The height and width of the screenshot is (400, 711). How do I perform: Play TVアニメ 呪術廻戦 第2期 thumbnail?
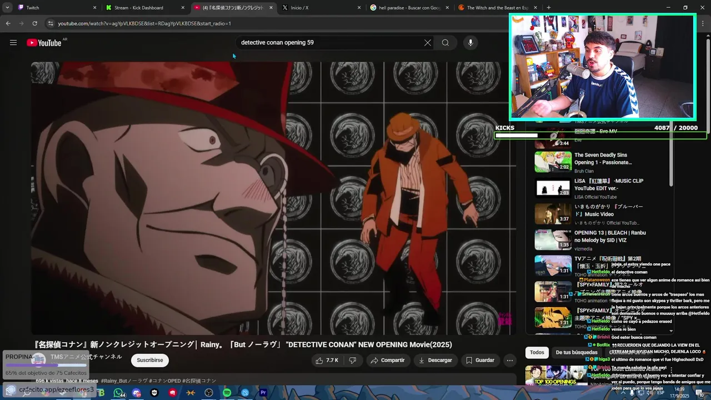pyautogui.click(x=553, y=266)
